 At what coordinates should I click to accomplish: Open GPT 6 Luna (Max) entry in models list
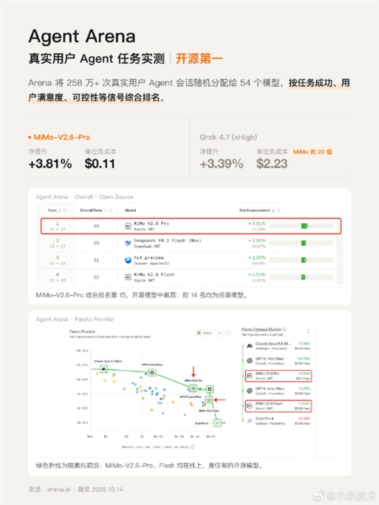coord(278,391)
